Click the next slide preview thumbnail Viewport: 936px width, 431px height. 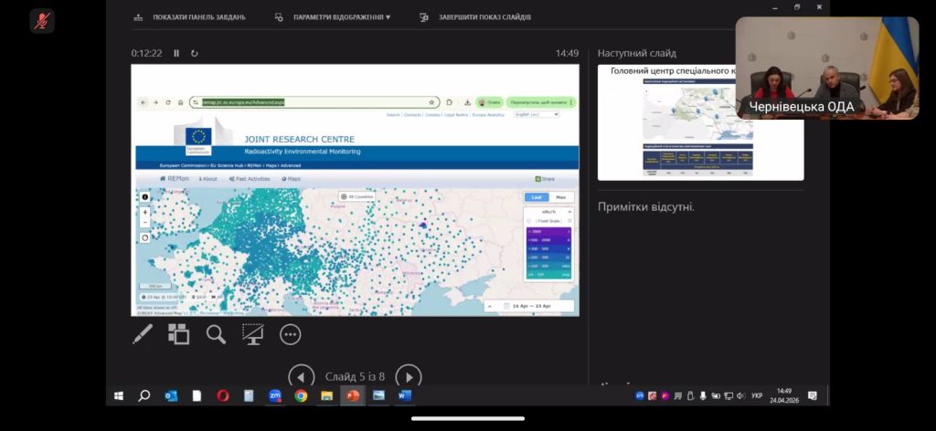[666, 121]
